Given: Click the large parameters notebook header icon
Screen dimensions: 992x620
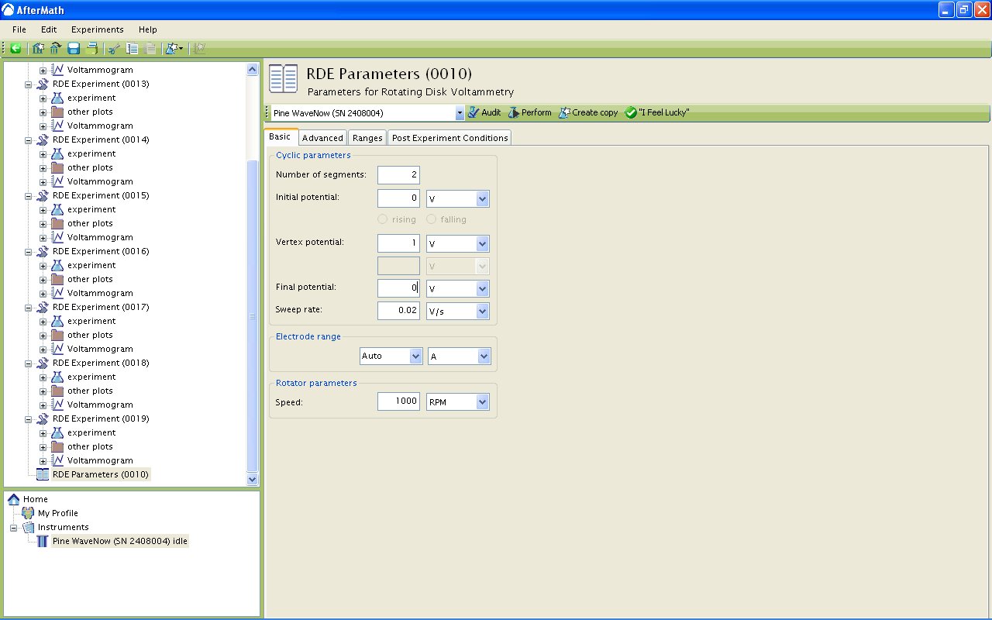Looking at the screenshot, I should coord(283,80).
